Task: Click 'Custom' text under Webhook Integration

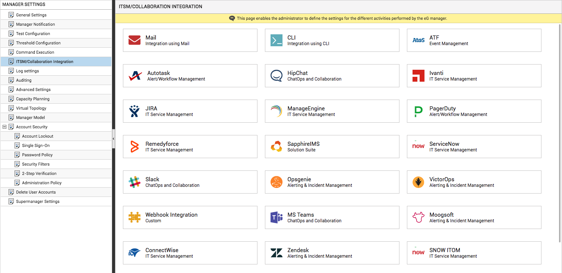Action: pos(153,221)
